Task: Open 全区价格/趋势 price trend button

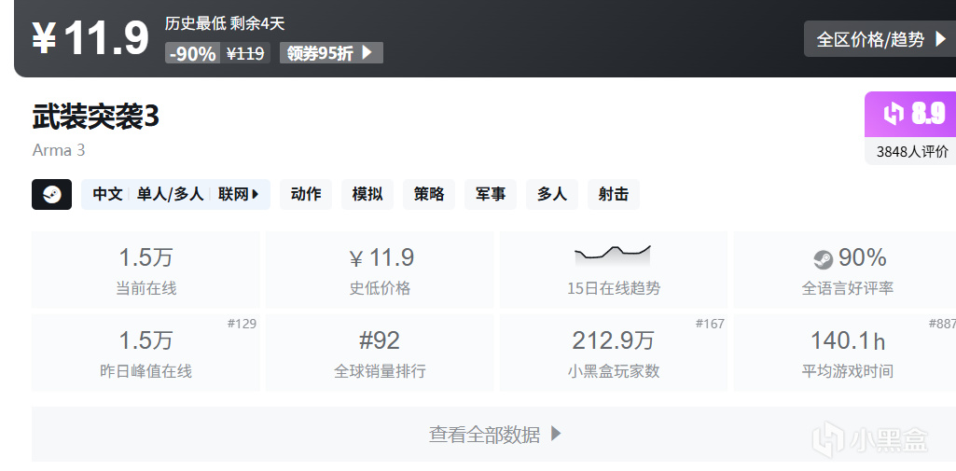Action: point(880,39)
